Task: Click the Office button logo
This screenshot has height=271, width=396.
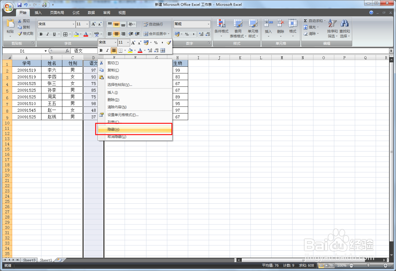Action: point(8,8)
